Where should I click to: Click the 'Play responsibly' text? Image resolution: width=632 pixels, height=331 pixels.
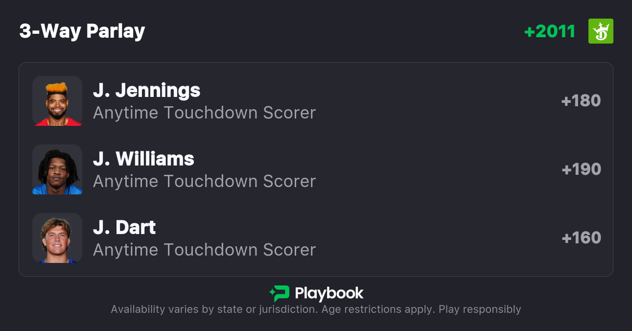[x=480, y=309]
